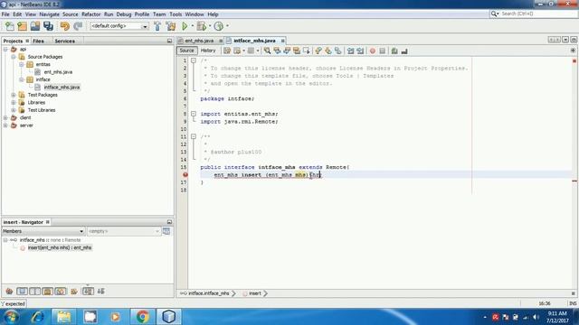The image size is (579, 325).
Task: Click the Comment editor toolbar icon
Action: [394, 51]
